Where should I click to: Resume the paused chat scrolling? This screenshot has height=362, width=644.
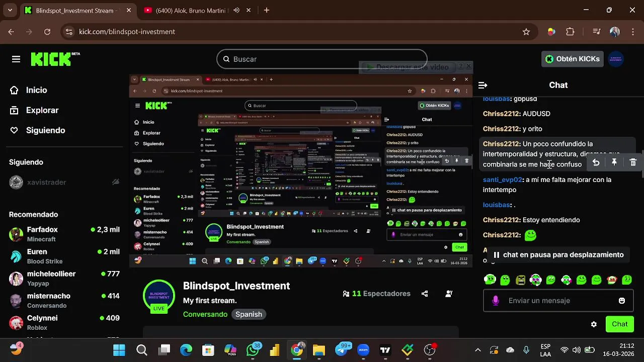click(558, 255)
